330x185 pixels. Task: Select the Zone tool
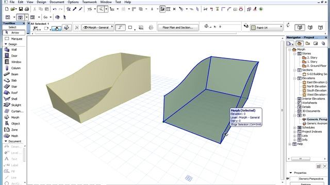tap(14, 129)
